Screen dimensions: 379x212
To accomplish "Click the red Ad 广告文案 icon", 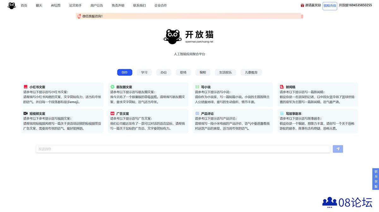I will tap(112, 113).
